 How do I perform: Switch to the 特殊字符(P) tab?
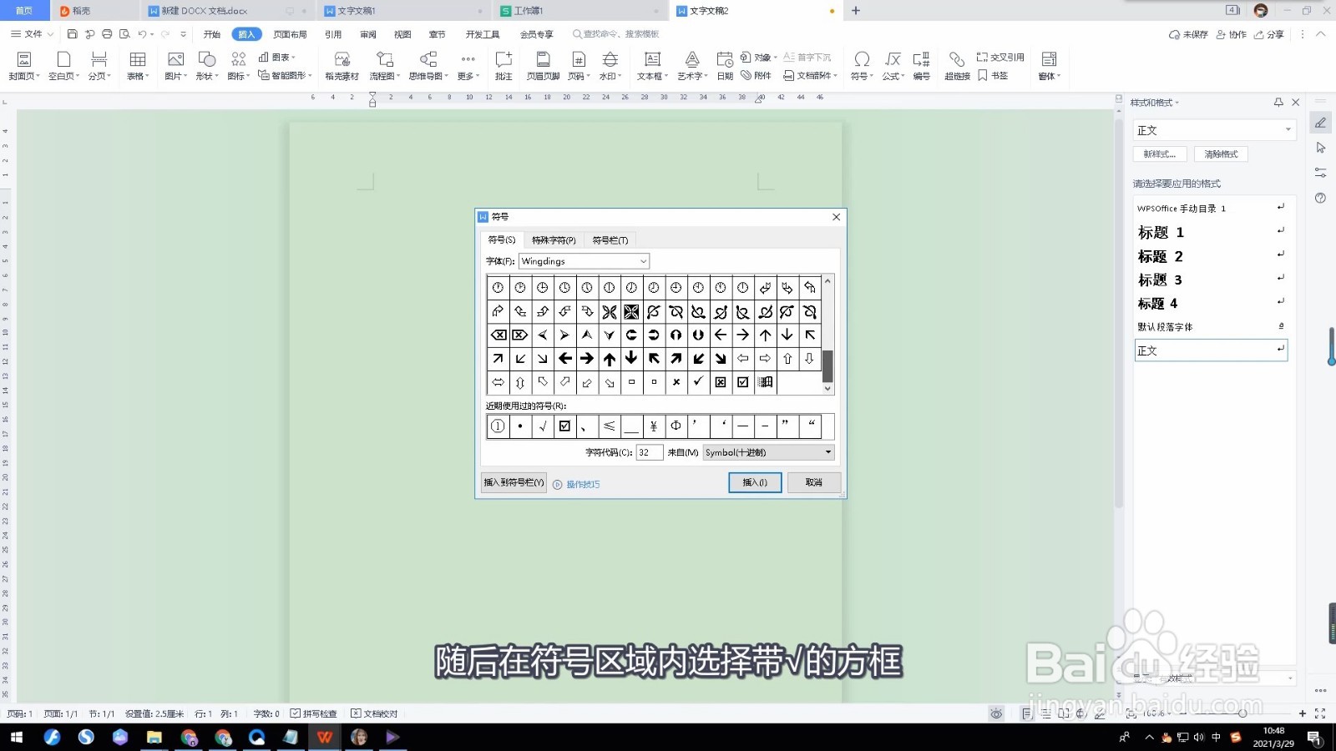pos(554,239)
